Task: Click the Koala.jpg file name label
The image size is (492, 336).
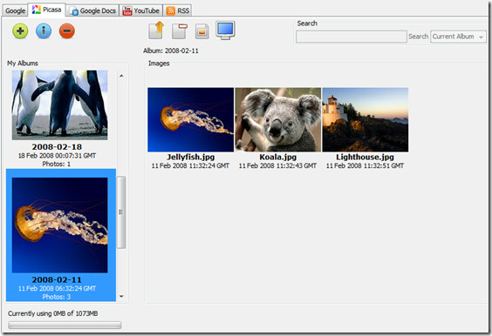Action: coord(278,157)
